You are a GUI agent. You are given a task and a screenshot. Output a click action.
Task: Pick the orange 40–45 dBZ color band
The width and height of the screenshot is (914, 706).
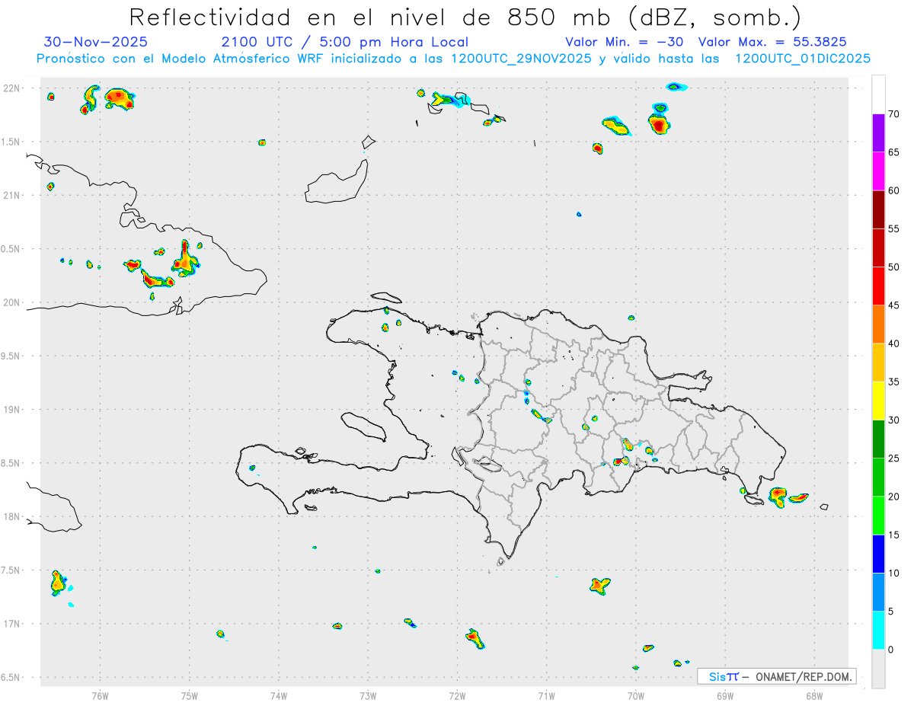click(x=878, y=324)
